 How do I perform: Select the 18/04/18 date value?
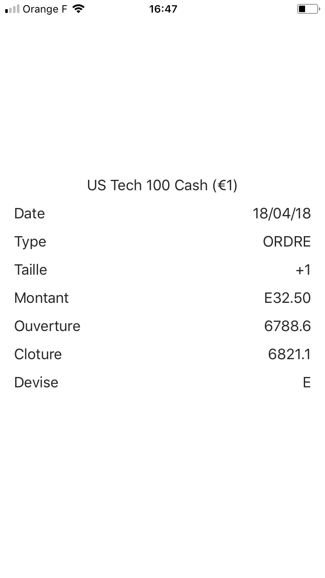coord(282,214)
